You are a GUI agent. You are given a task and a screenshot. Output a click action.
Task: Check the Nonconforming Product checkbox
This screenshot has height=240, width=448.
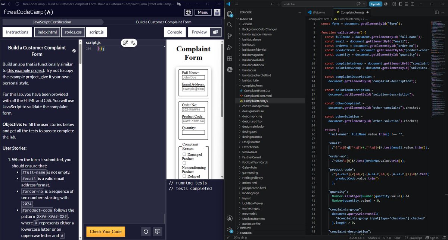[184, 163]
